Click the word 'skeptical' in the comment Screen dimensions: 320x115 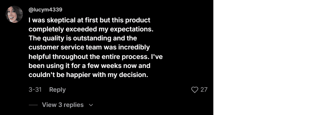62,20
